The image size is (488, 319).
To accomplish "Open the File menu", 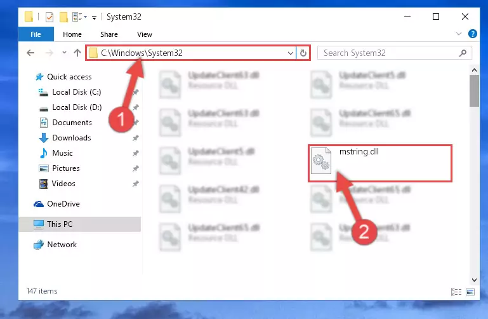I will [x=36, y=34].
